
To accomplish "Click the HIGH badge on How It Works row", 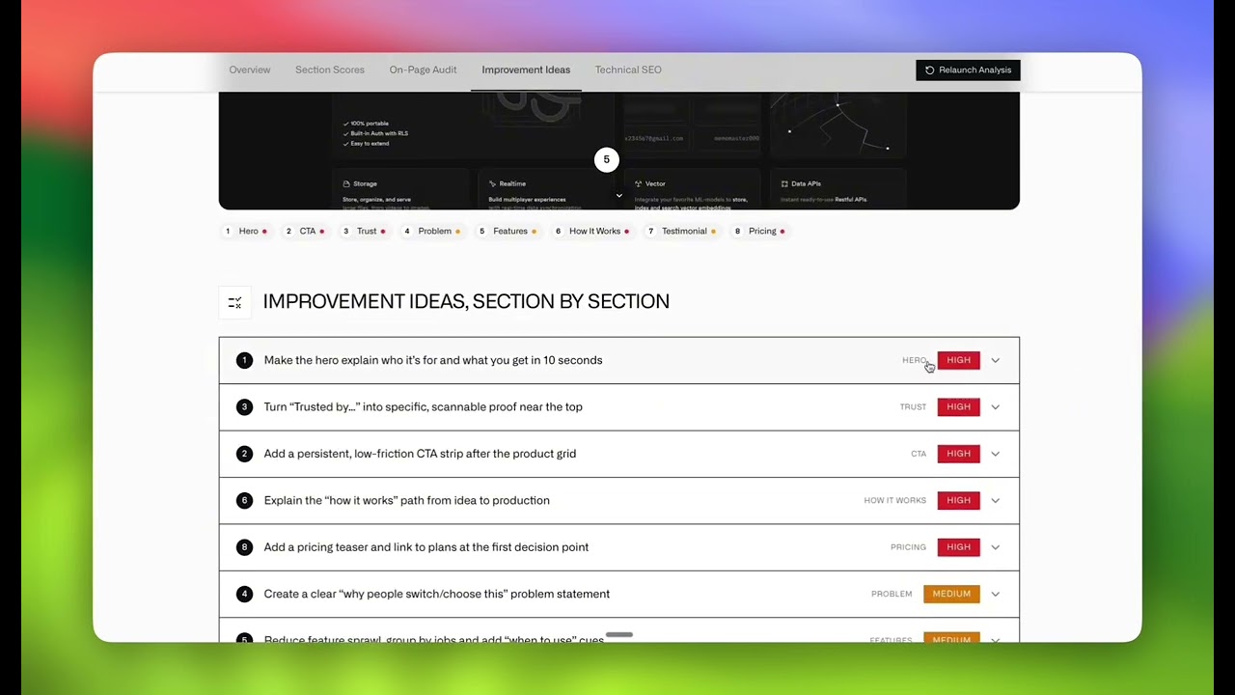I will tap(958, 500).
